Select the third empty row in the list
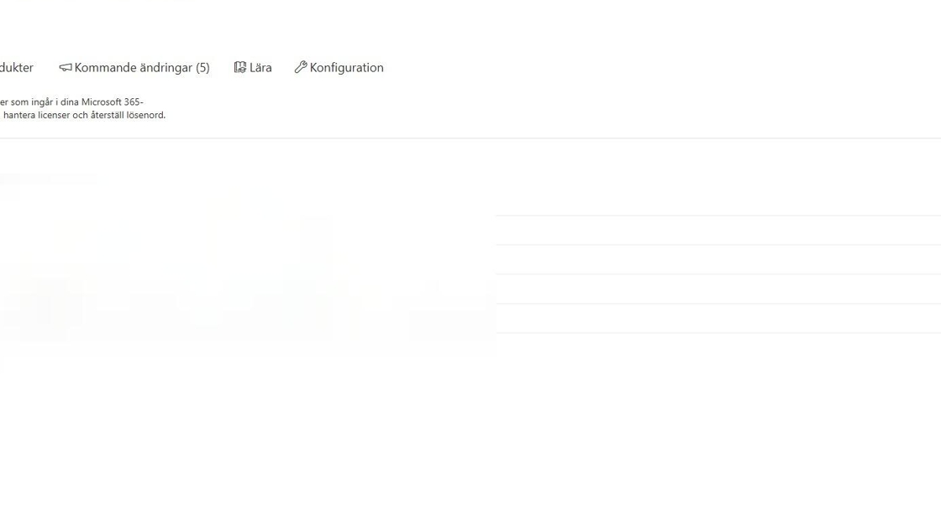This screenshot has width=941, height=526. 718,289
